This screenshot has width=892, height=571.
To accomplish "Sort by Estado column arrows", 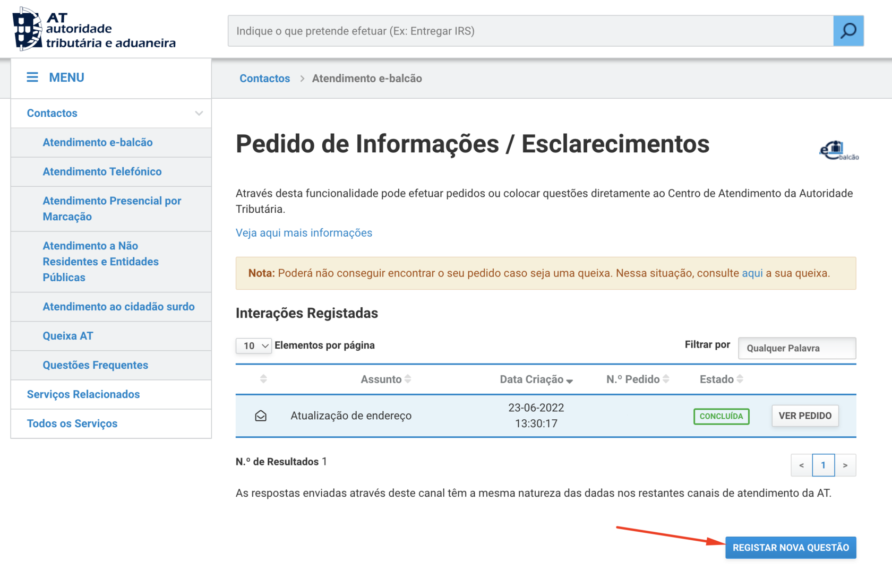I will pos(740,379).
